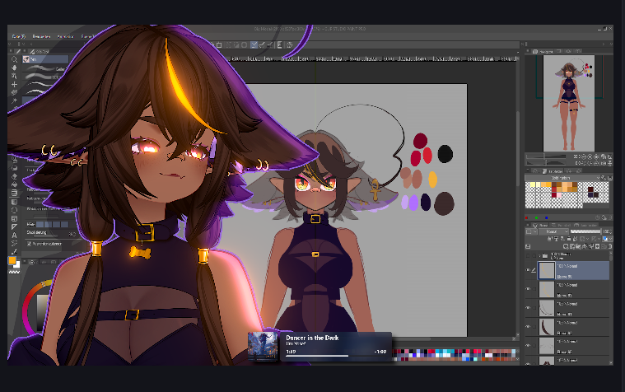Open the second menu on the menu bar
Screen dimensions: 625x392
tap(41, 36)
